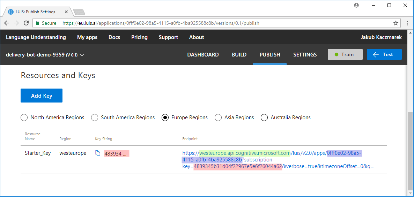Viewport: 414px width, 197px height.
Task: Minimize the Chrome window
Action: pyautogui.click(x=374, y=5)
